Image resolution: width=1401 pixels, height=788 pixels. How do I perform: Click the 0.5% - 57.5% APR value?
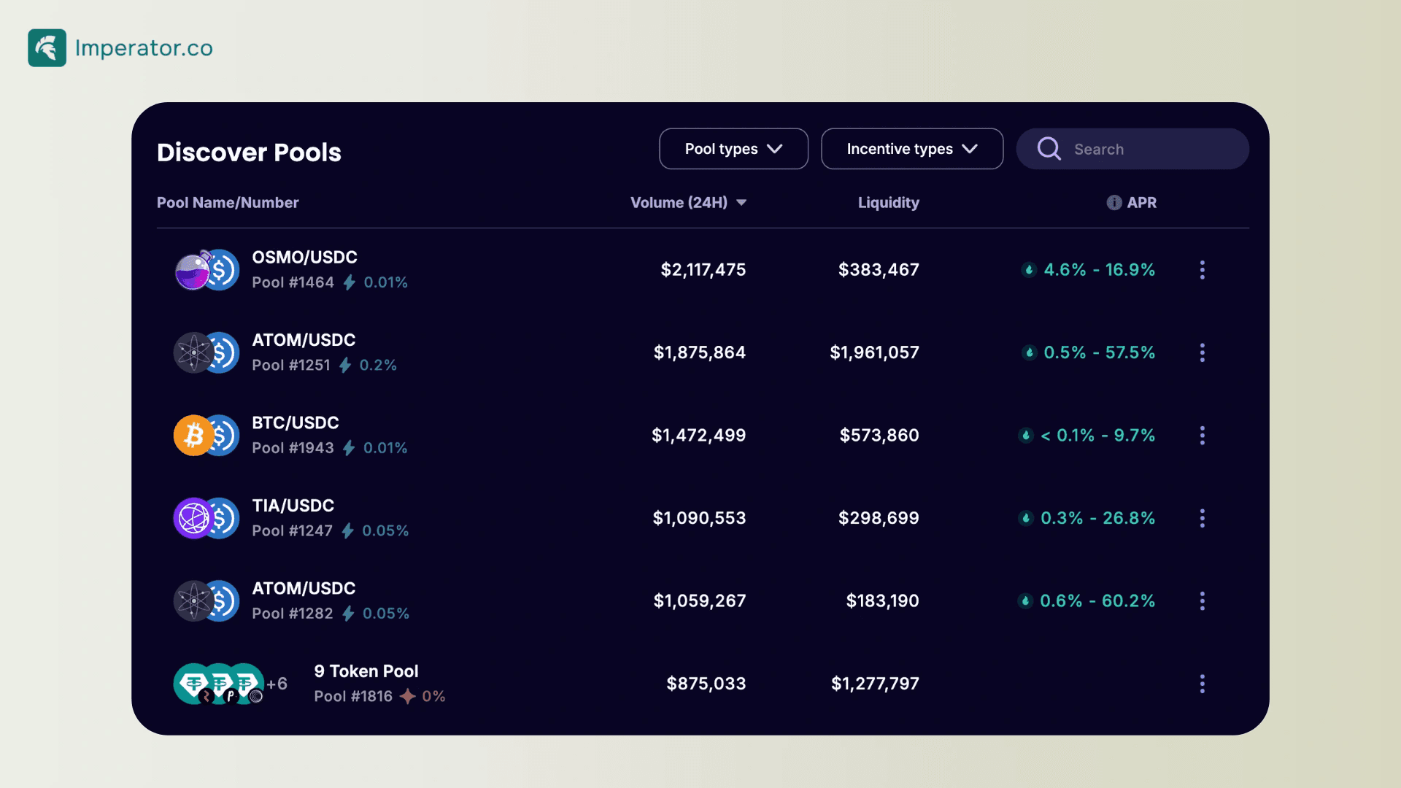click(x=1099, y=352)
